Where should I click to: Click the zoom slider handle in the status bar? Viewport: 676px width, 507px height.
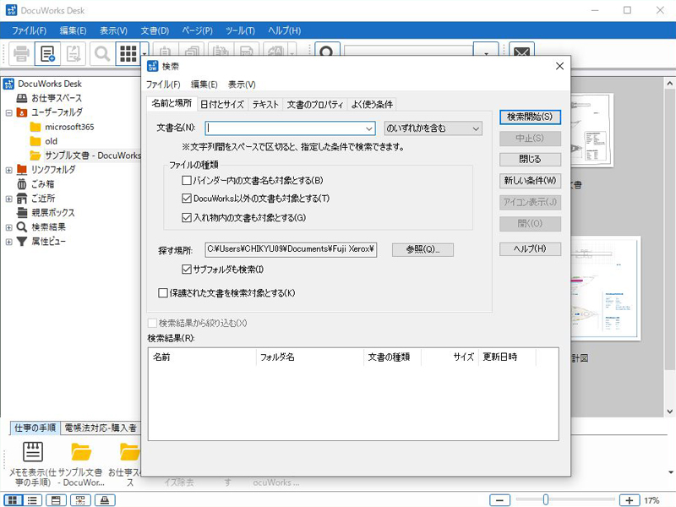546,500
